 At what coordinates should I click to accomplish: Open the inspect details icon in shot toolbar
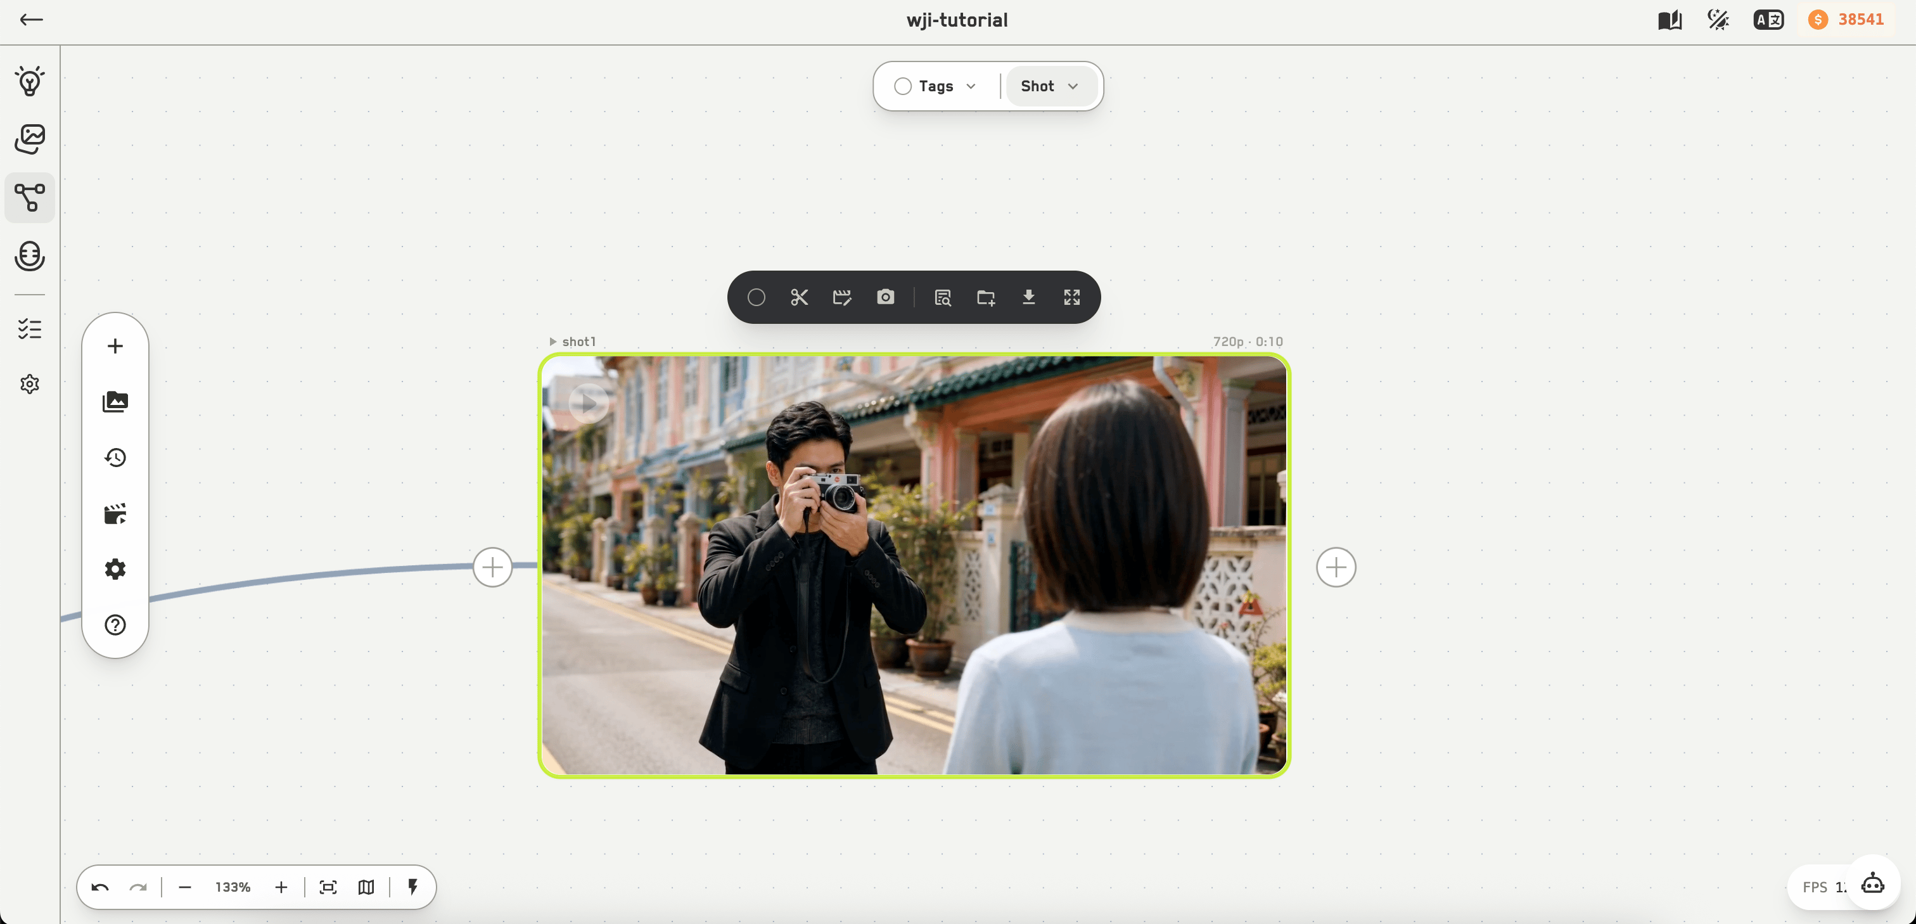click(x=942, y=298)
